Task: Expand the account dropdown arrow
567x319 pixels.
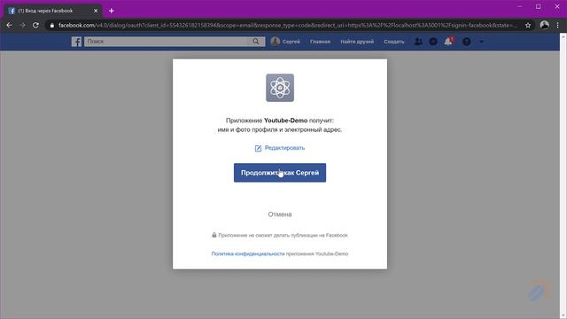Action: coord(481,42)
